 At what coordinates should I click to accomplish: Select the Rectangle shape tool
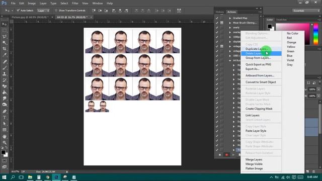pos(5,130)
